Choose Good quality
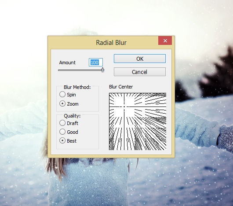This screenshot has height=206, width=233. pos(62,132)
